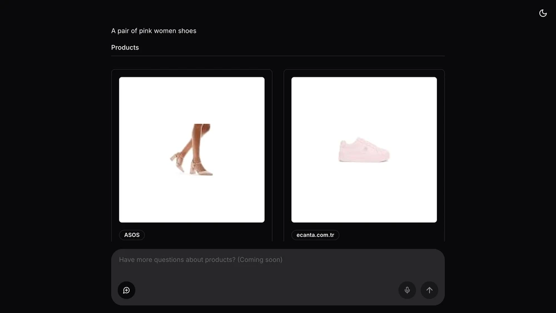This screenshot has height=313, width=556.
Task: Open the pink sneaker product image
Action: [364, 150]
